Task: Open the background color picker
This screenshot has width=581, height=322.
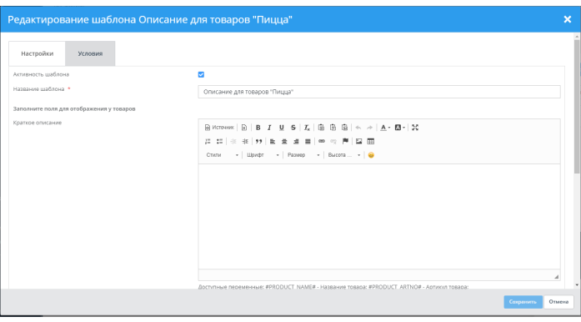Action: tap(399, 128)
